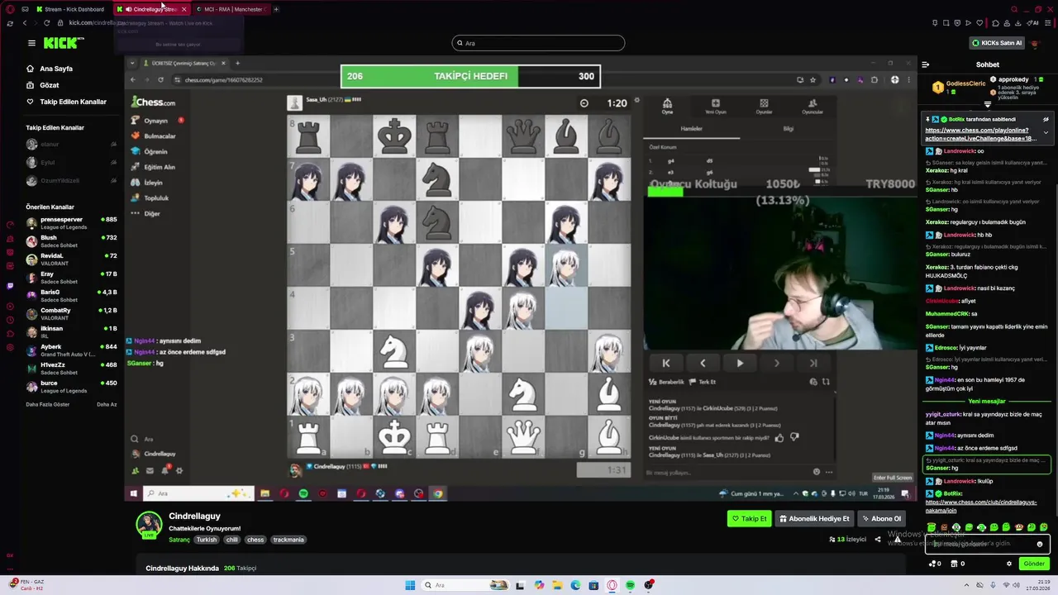
Task: Open the taskbar clock and date
Action: pos(1037,585)
